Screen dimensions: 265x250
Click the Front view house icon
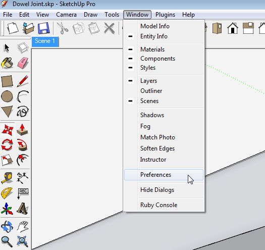pos(233,28)
